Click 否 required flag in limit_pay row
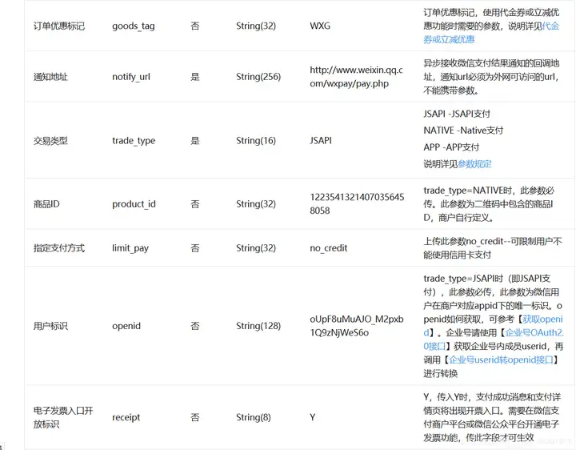 pyautogui.click(x=195, y=248)
